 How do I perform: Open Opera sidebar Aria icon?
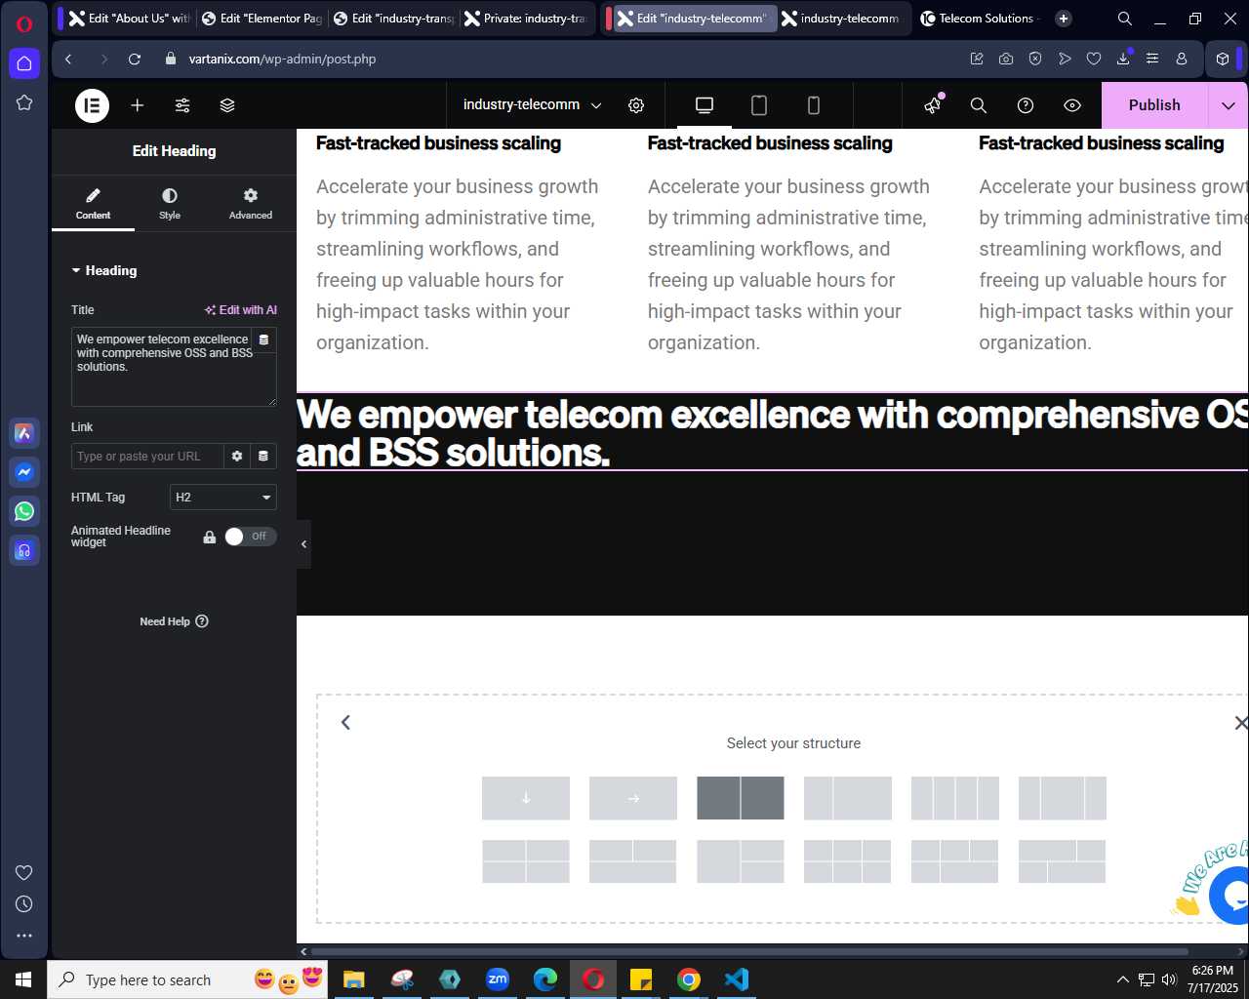tap(24, 433)
